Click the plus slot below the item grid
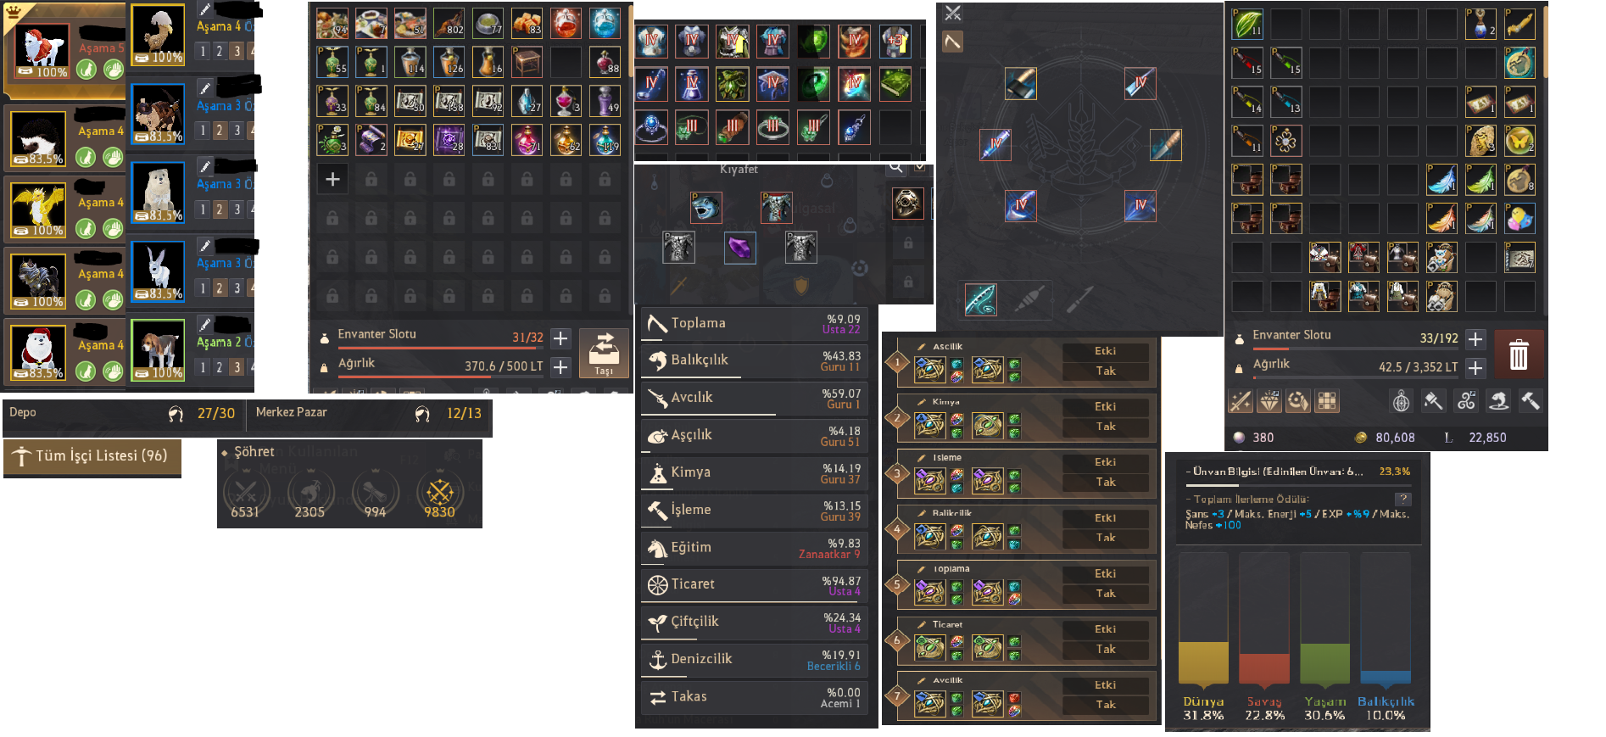This screenshot has width=1606, height=737. point(332,179)
